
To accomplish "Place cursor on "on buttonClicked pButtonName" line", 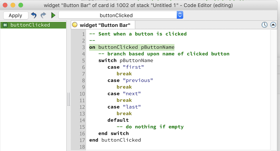I will 132,47.
